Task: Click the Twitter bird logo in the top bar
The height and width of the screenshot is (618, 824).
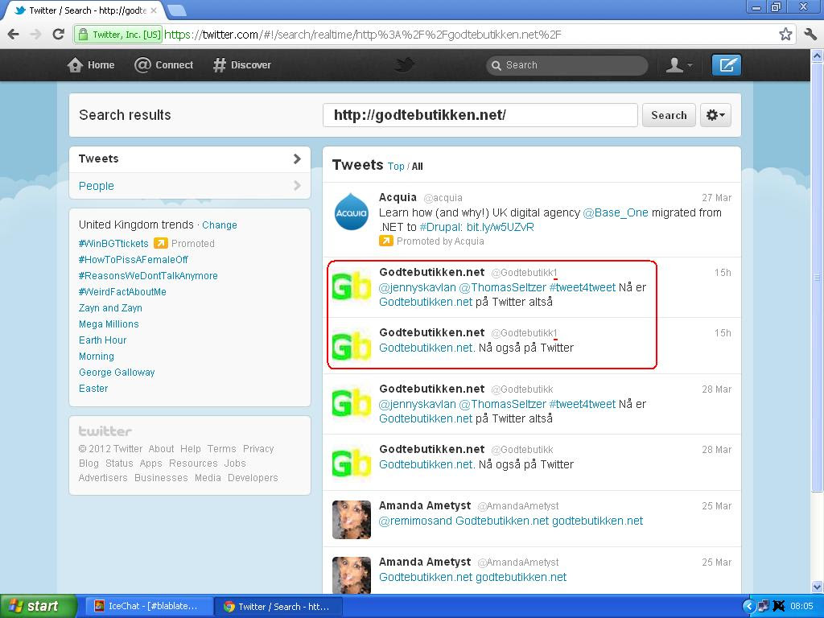Action: [405, 64]
